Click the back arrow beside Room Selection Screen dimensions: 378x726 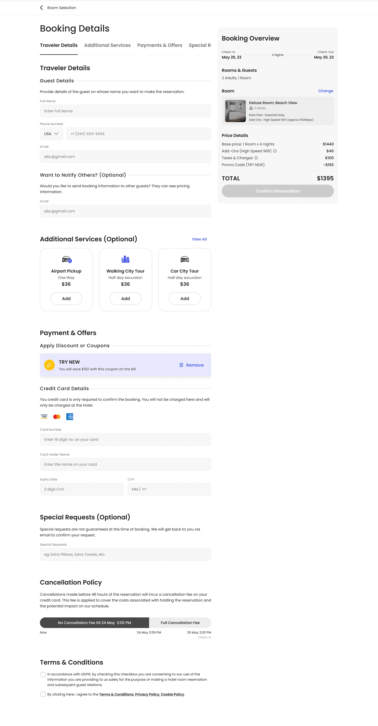[42, 8]
